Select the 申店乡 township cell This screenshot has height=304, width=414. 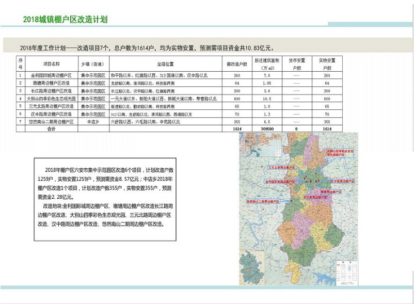point(93,121)
